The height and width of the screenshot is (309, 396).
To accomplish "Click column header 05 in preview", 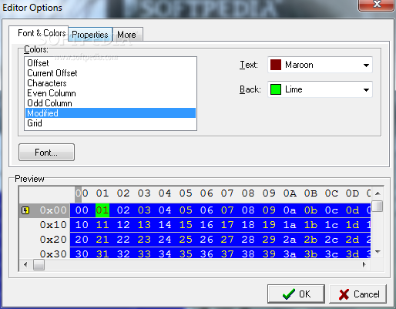I will [186, 193].
